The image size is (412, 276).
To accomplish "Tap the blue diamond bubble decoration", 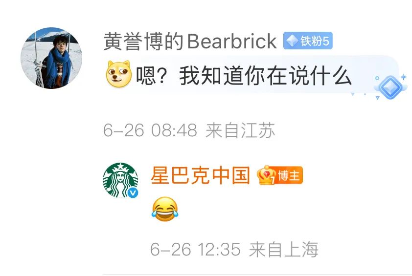I will point(390,87).
